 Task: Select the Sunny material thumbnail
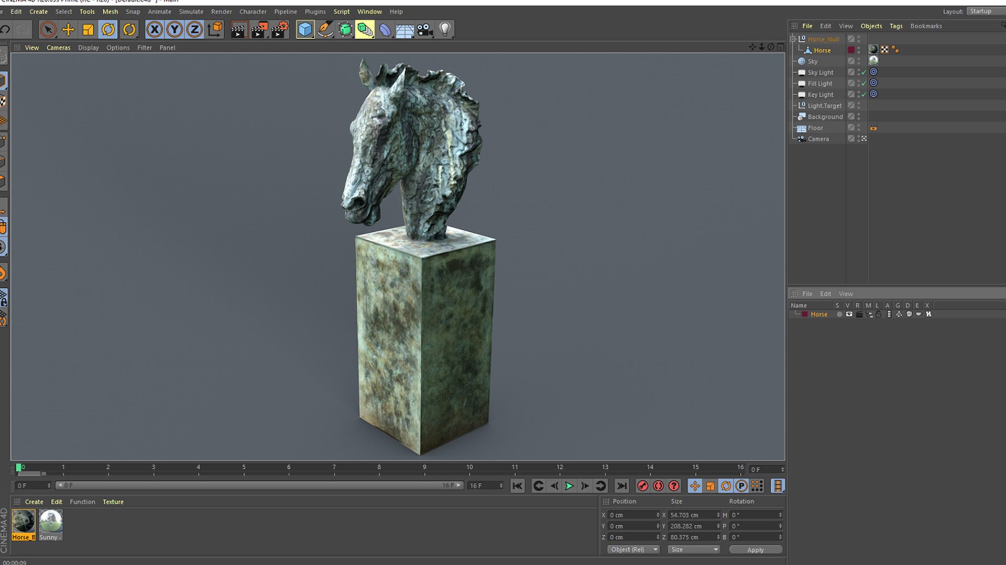point(50,525)
